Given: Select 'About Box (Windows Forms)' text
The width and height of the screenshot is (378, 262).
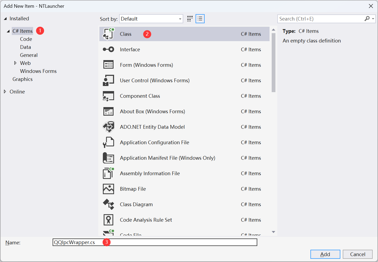Looking at the screenshot, I should (x=153, y=111).
